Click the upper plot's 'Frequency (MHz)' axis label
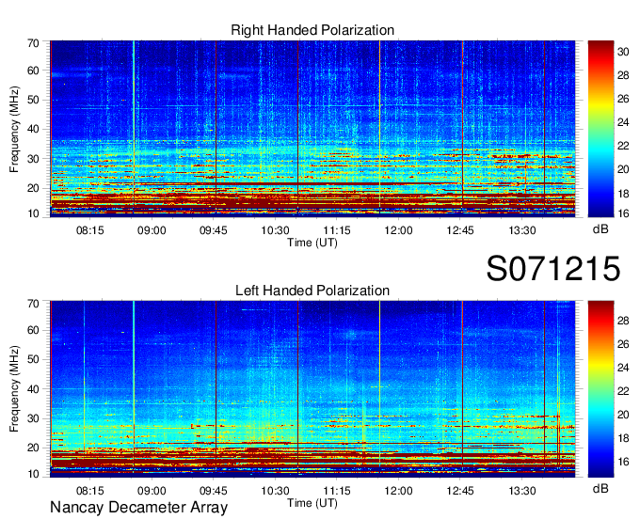Viewport: 640px width, 519px height. 14,129
